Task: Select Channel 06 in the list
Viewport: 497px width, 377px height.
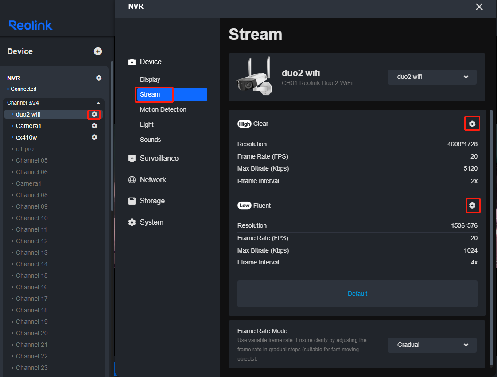Action: tap(32, 172)
